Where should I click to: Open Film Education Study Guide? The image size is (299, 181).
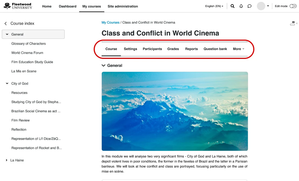[32, 62]
